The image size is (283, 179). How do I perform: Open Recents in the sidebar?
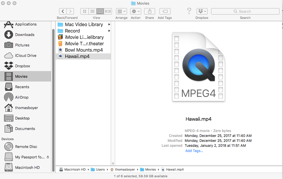tap(26, 87)
